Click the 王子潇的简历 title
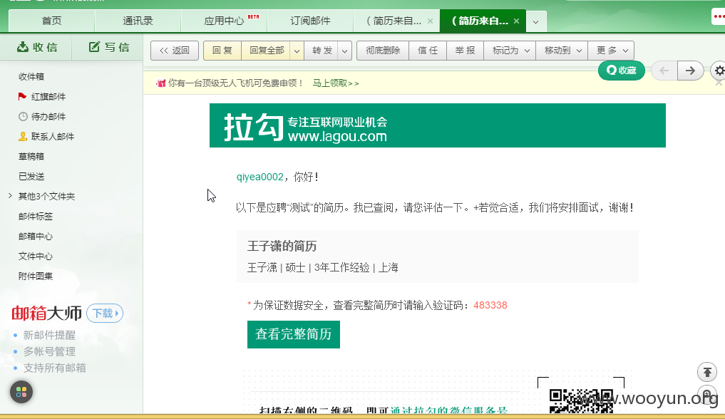This screenshot has width=725, height=419. tap(282, 247)
